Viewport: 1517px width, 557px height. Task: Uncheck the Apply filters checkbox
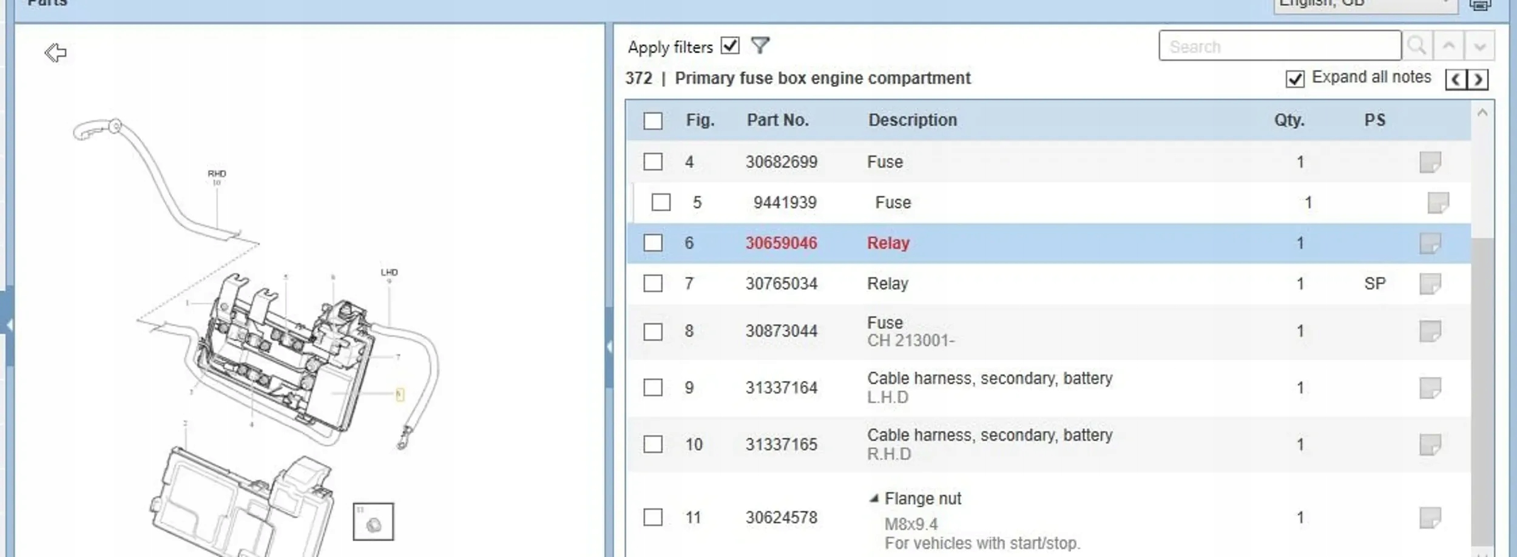[730, 46]
